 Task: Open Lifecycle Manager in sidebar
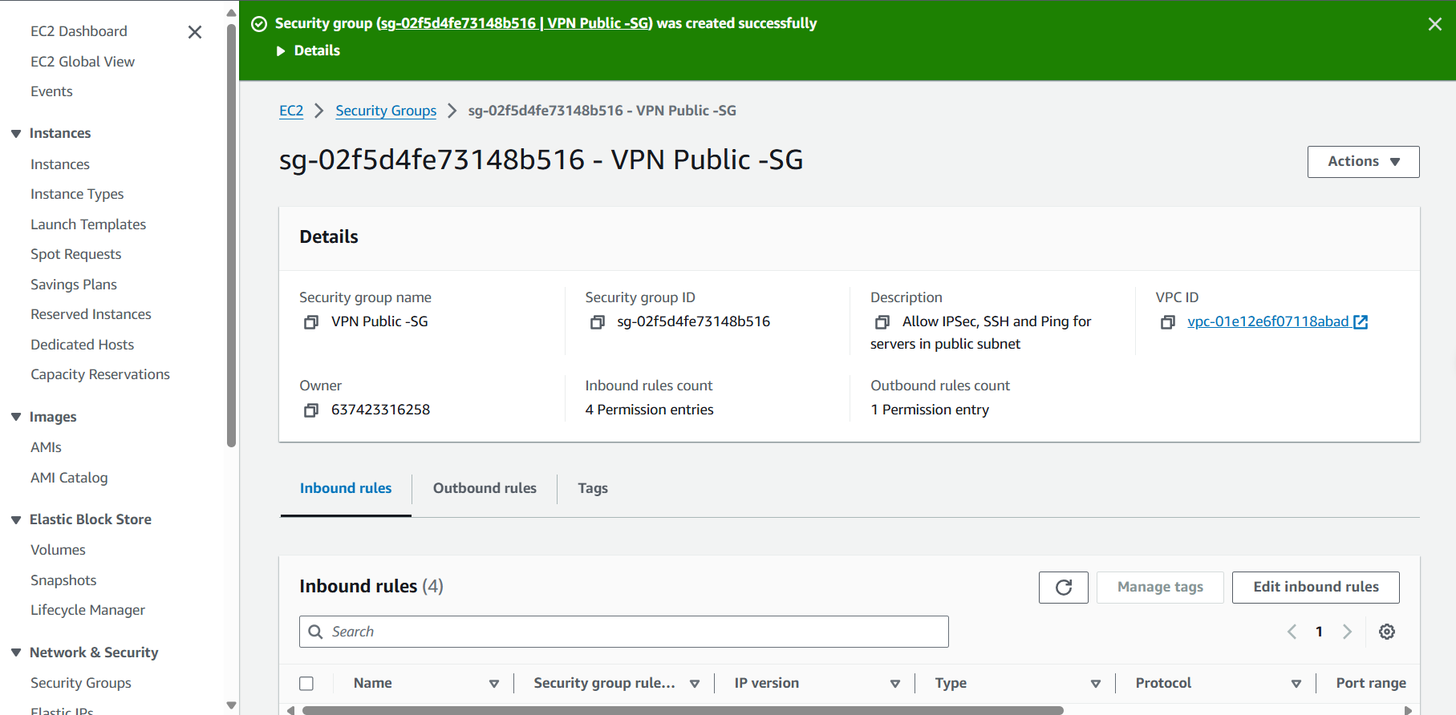pyautogui.click(x=87, y=610)
